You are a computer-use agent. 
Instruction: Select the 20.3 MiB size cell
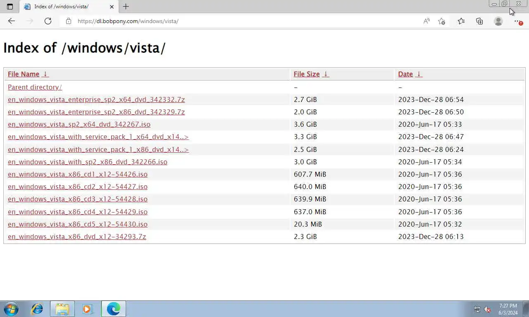[308, 224]
